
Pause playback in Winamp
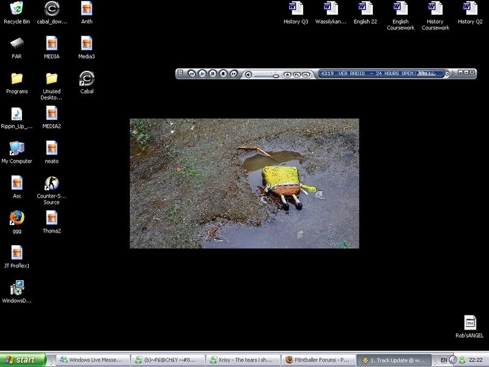(x=213, y=73)
